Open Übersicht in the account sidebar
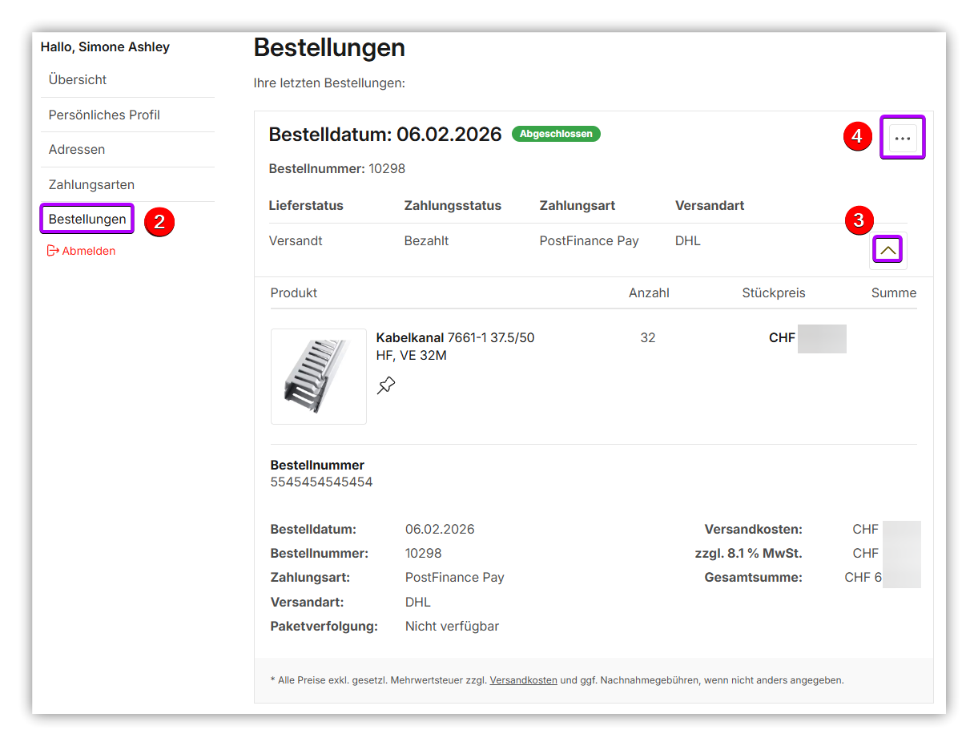The image size is (978, 746). (x=78, y=80)
